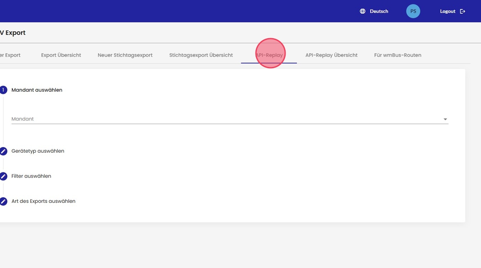Open the Filter auswählen step
This screenshot has width=481, height=268.
[x=31, y=176]
